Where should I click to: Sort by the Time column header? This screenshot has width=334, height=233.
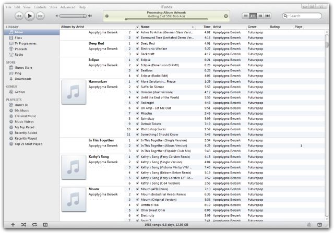(x=204, y=27)
